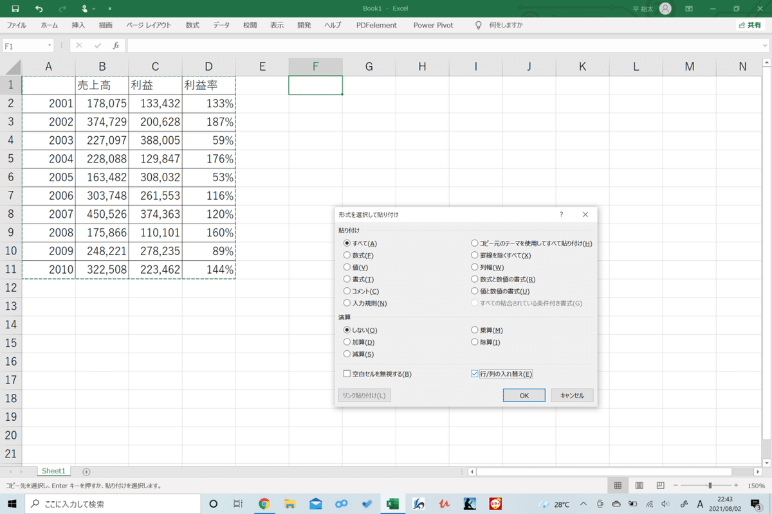Add a new sheet with plus icon
The image size is (772, 514).
point(86,472)
